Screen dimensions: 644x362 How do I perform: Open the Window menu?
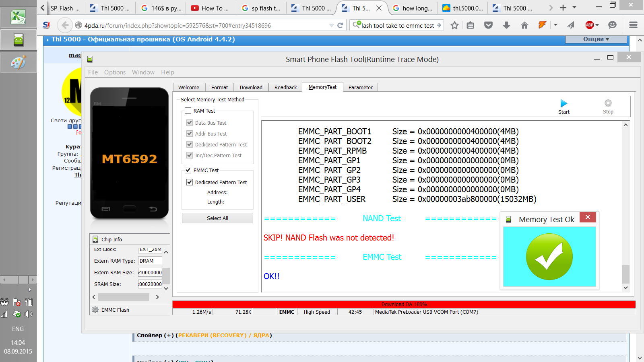coord(143,72)
